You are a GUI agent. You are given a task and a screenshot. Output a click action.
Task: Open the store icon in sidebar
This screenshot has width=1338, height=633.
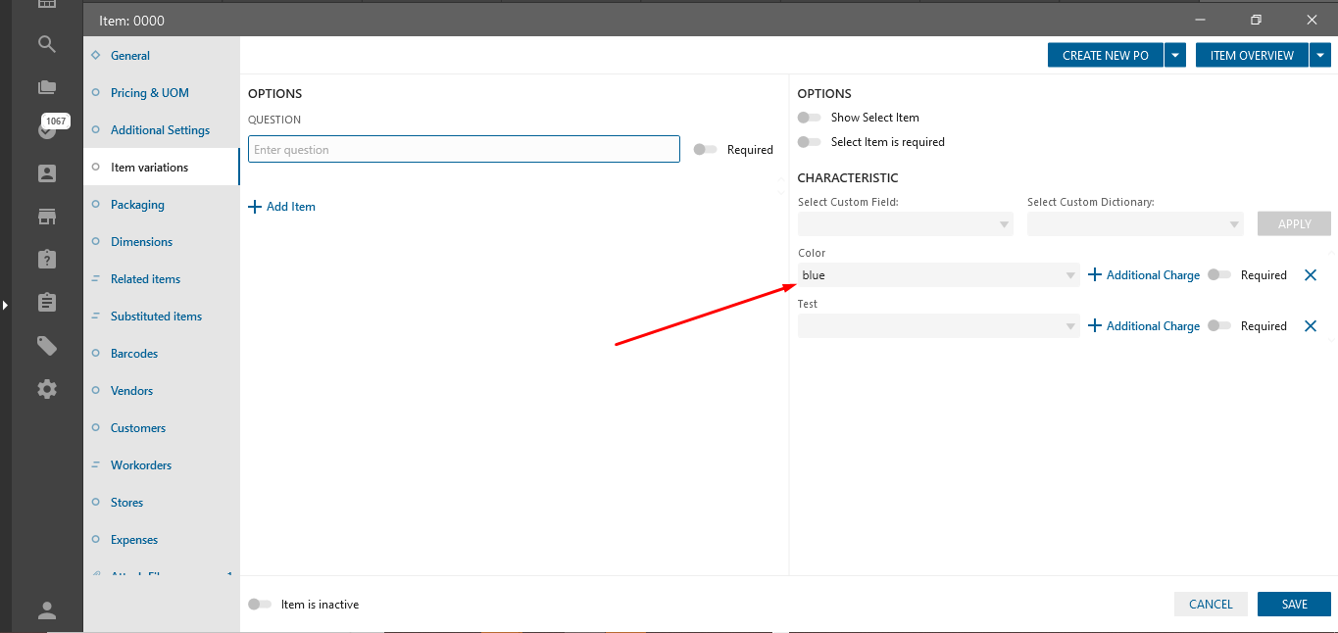[x=46, y=216]
